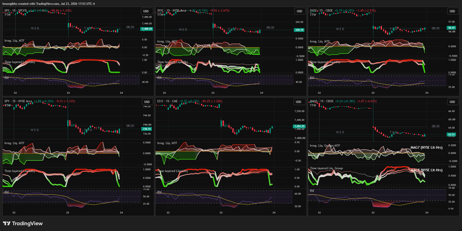Click the 08:30 time label in the MAGS chart
The height and width of the screenshot is (231, 462).
coord(436,126)
